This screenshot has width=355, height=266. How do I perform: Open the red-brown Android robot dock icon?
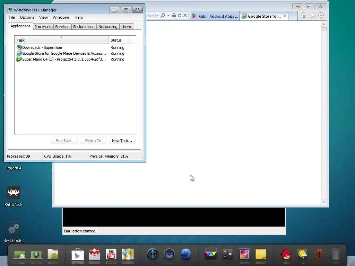319,254
